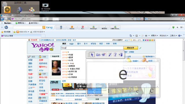Screen dimensions: 185x104
Task: Choose 'google地圖' suggestion
Action: tap(68, 55)
